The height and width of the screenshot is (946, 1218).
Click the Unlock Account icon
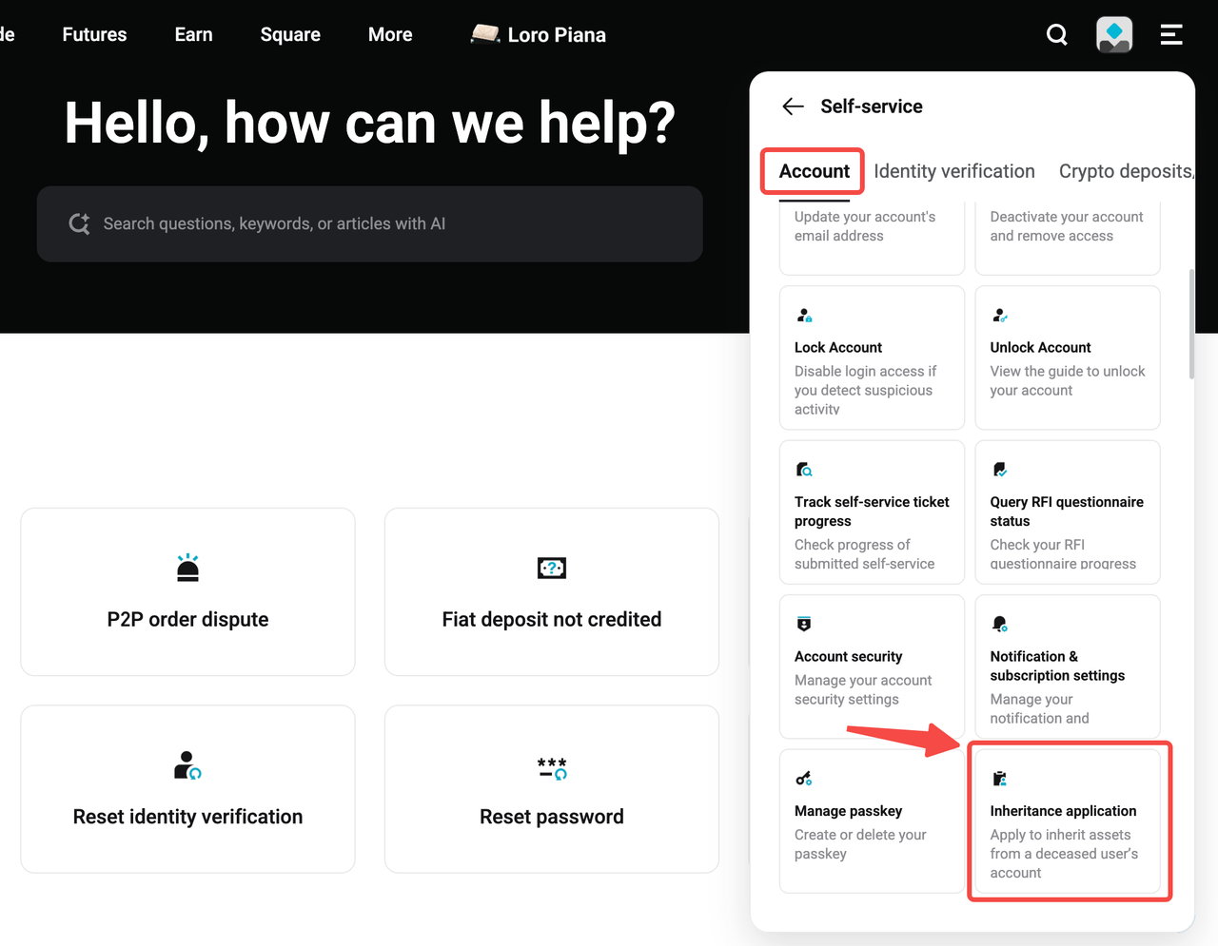[x=999, y=315]
